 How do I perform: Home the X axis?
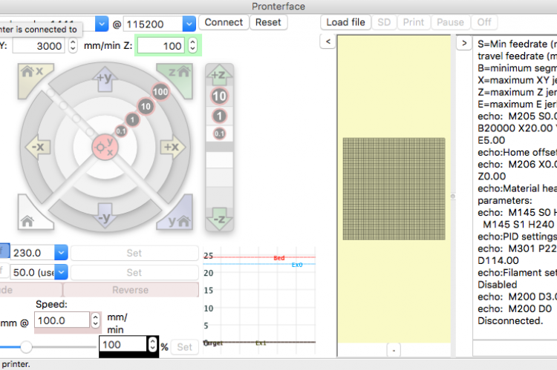tap(33, 77)
